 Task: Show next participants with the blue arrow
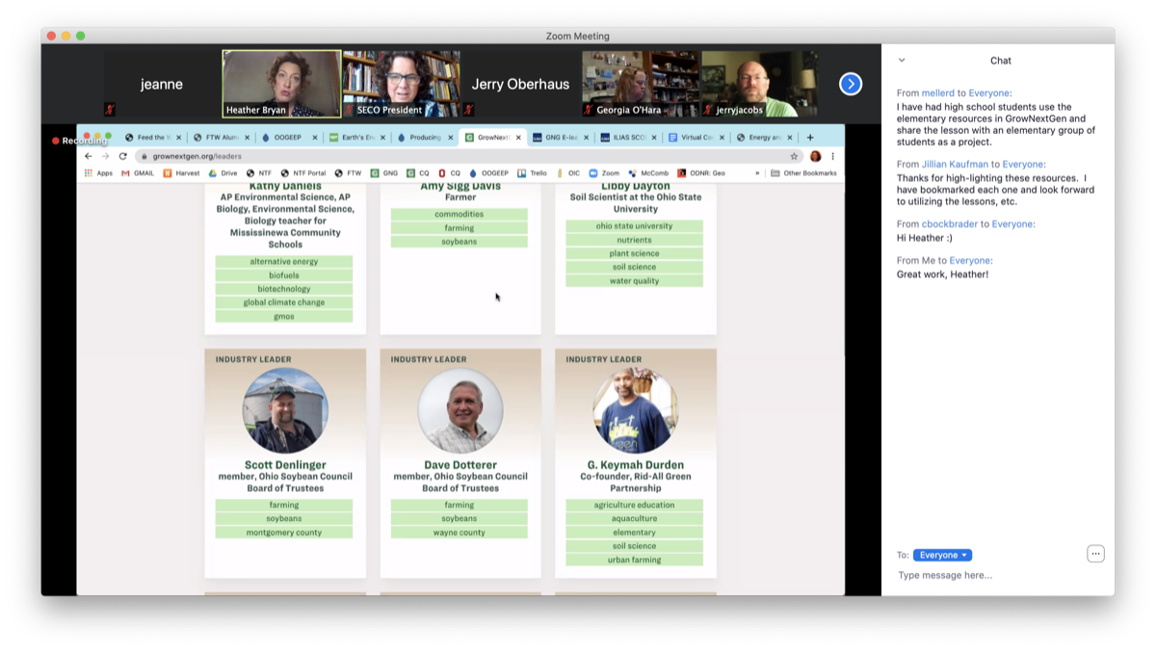click(851, 84)
